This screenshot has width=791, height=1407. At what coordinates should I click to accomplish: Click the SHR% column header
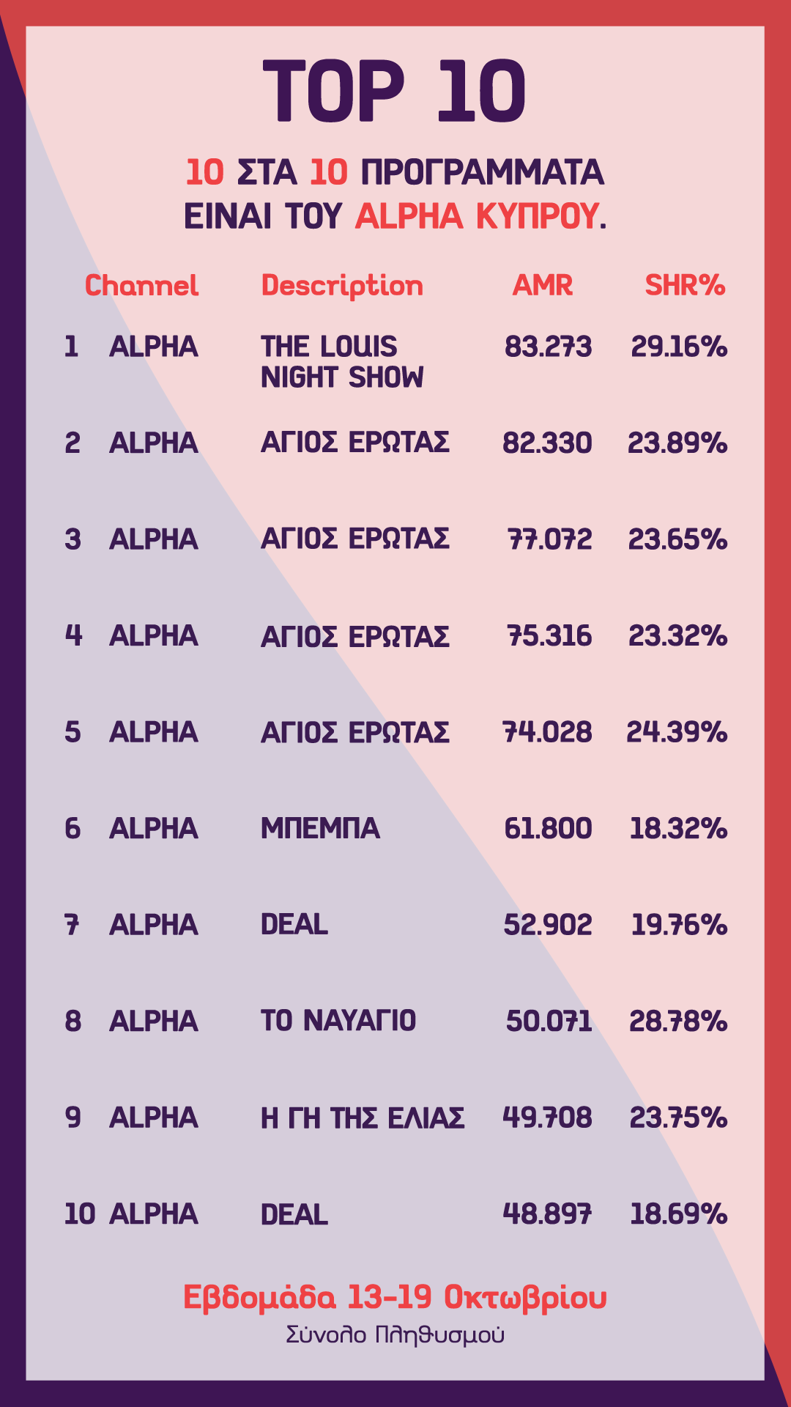tap(685, 286)
